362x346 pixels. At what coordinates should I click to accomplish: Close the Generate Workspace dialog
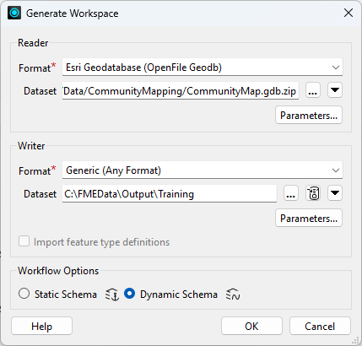click(x=348, y=13)
